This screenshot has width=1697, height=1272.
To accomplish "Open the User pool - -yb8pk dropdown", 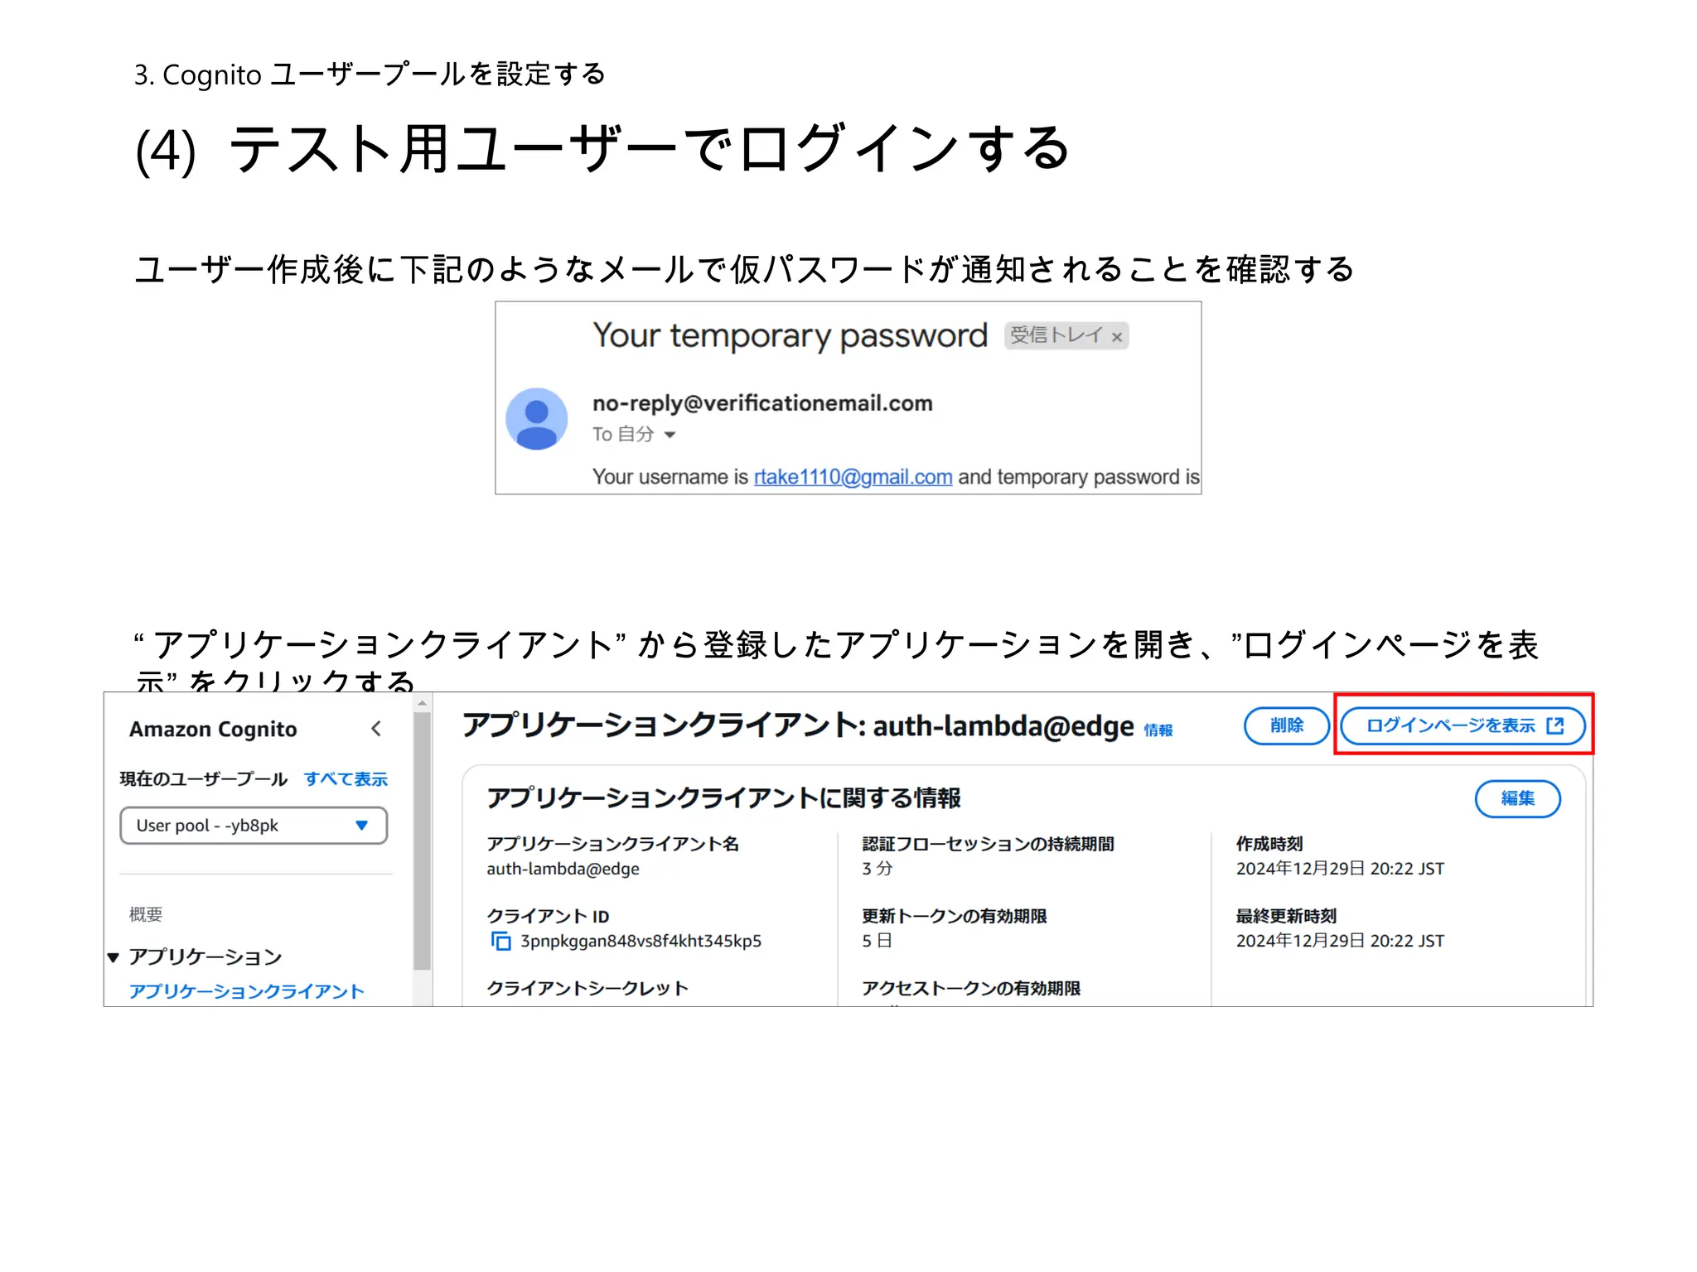I will [x=254, y=826].
